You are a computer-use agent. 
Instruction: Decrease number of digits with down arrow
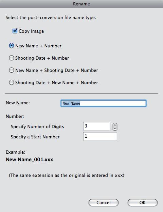pos(115,128)
